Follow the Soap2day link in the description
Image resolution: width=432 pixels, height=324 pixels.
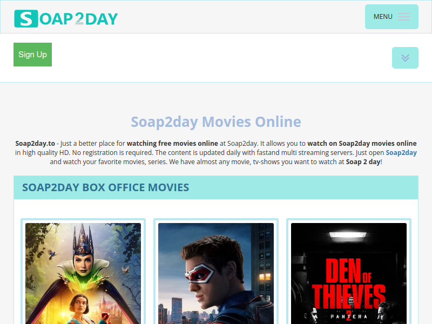point(401,153)
